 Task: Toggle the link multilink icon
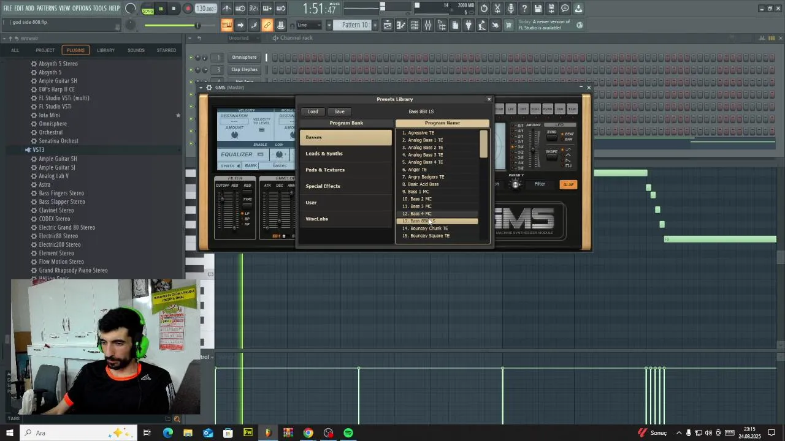tap(267, 25)
